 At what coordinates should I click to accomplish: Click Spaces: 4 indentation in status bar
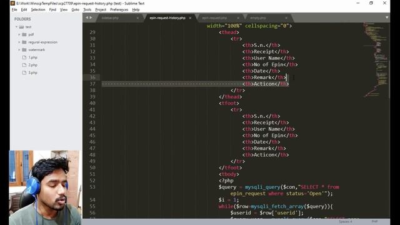point(346,222)
